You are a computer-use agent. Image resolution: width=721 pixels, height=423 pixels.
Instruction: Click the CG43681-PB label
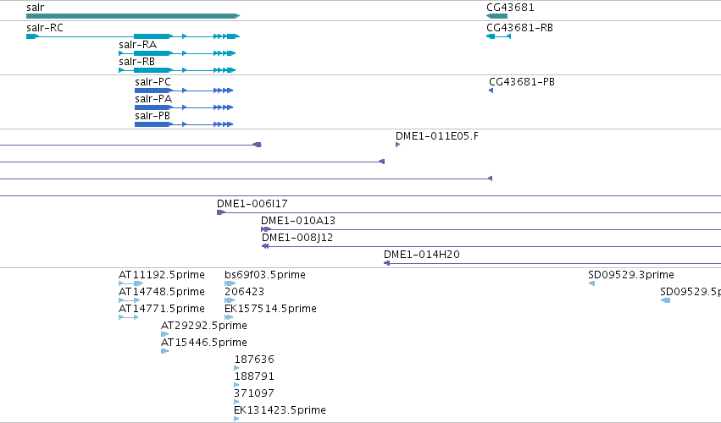521,82
